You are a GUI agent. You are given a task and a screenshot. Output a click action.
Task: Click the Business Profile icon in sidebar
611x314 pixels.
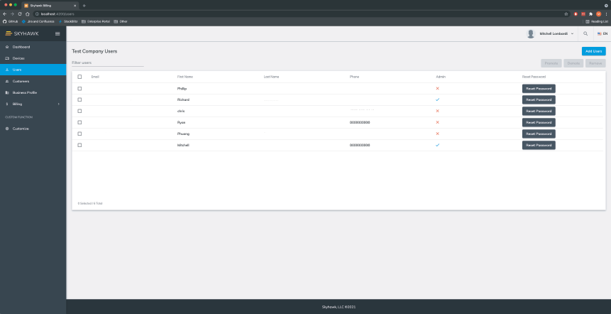7,93
